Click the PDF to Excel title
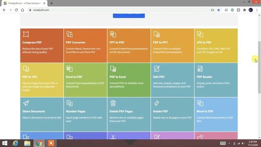This screenshot has height=147, width=261. tap(118, 77)
